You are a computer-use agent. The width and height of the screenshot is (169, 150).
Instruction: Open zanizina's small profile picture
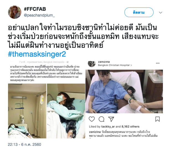[92, 64]
